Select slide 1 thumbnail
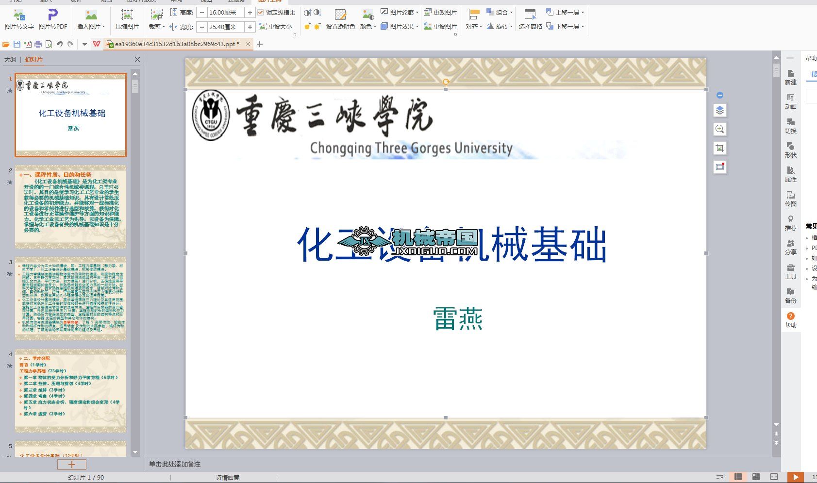 (x=71, y=115)
